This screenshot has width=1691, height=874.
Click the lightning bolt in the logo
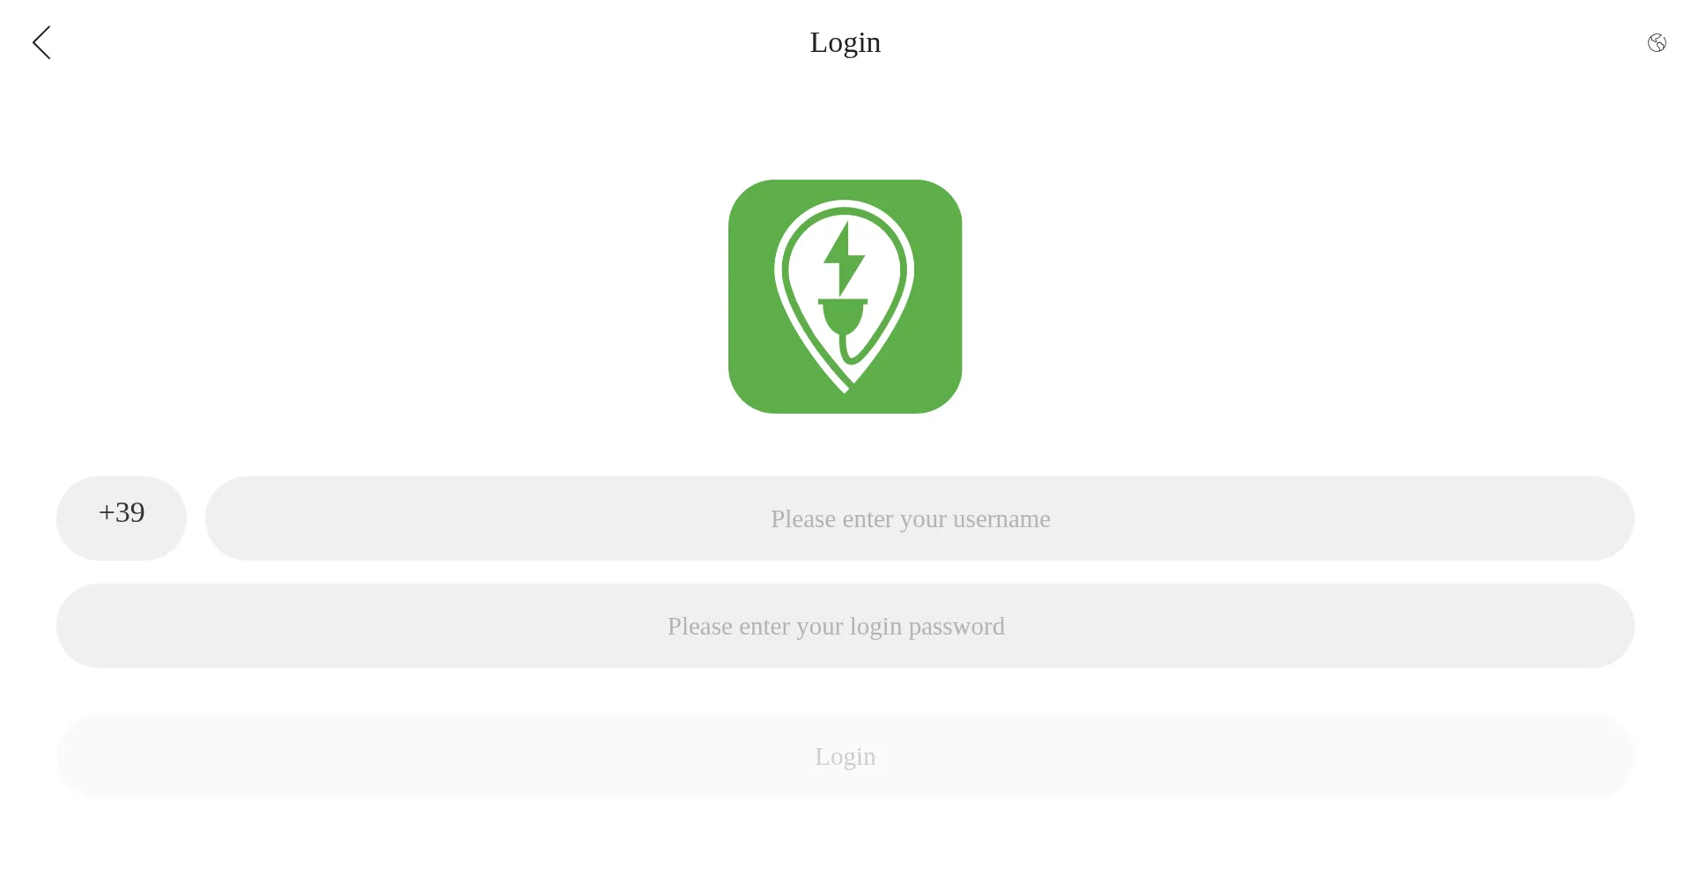coord(844,258)
